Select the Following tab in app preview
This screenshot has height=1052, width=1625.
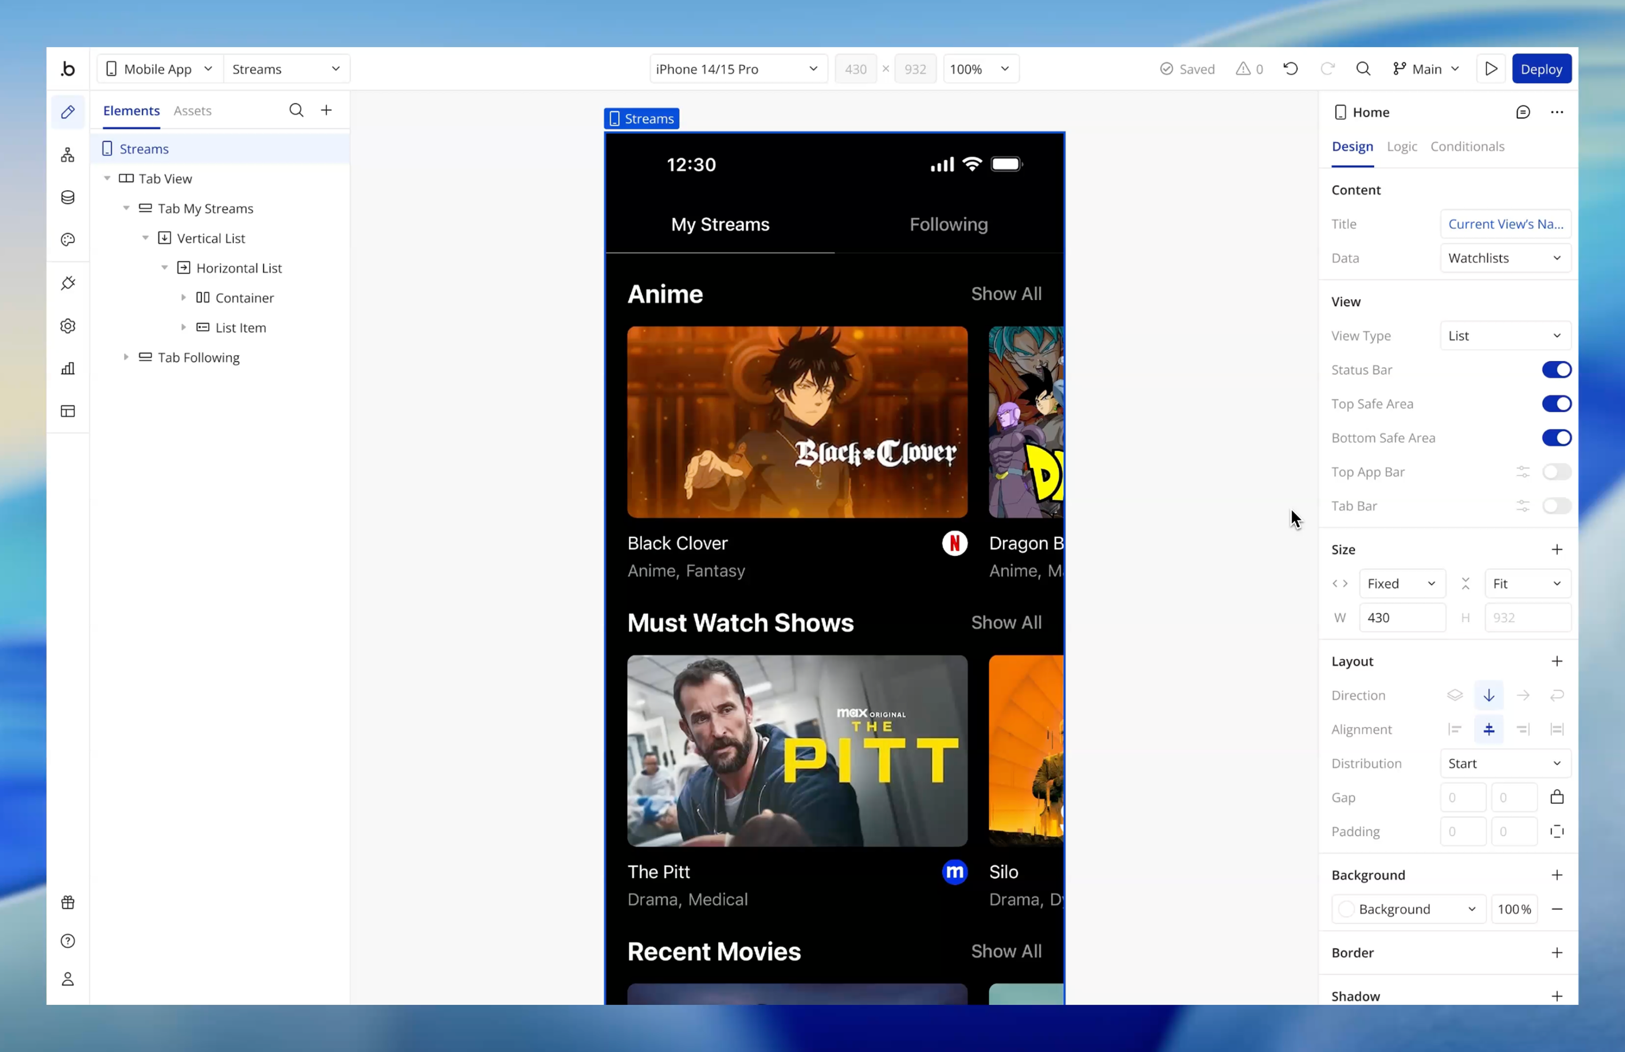[x=948, y=225]
